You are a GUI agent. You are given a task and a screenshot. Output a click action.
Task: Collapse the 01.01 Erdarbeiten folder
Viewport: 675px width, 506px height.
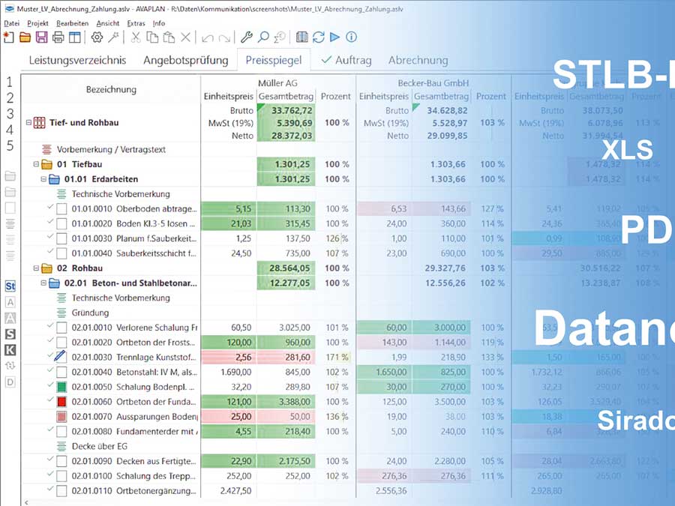coord(43,179)
